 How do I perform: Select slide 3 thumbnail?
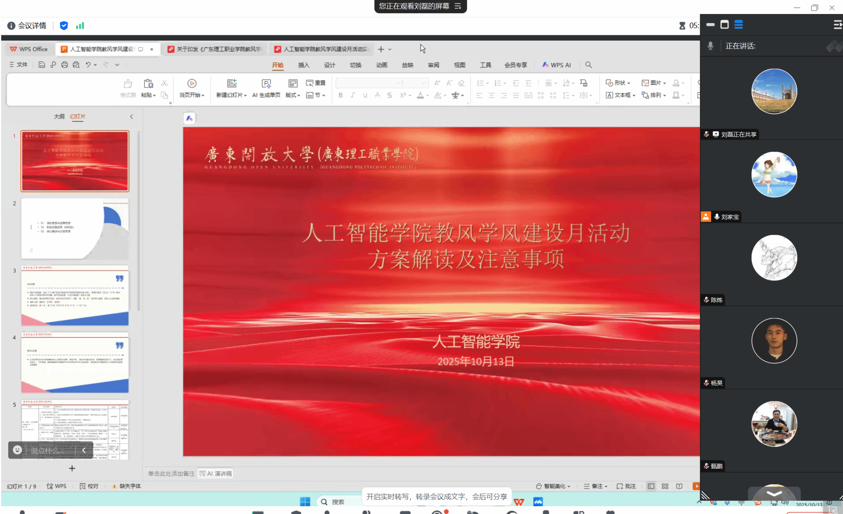tap(75, 295)
